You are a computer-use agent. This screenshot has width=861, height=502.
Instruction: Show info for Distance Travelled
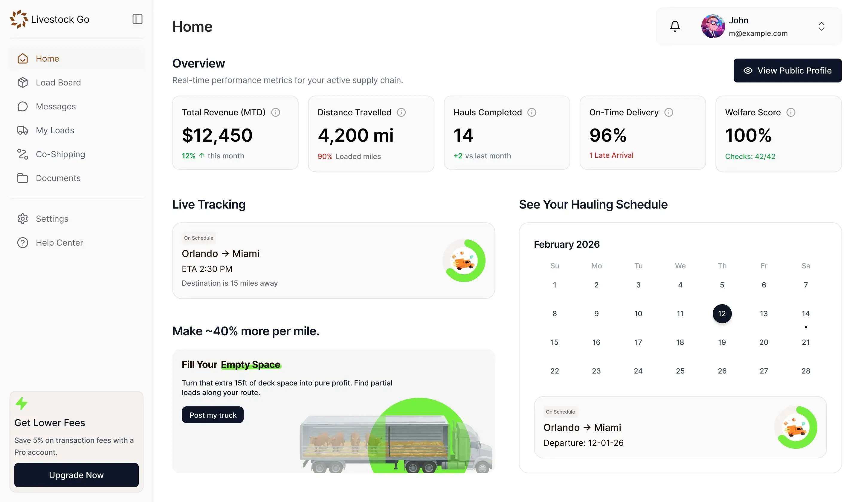point(401,112)
